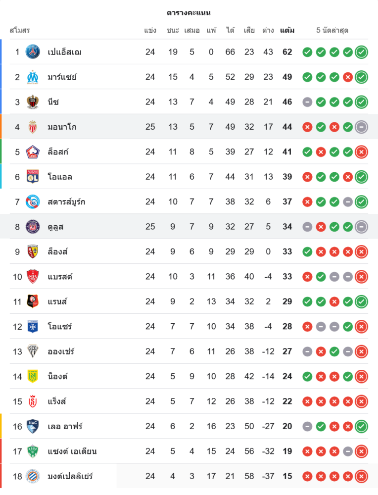Open the เปแอ็สเฌ team name link

[65, 52]
